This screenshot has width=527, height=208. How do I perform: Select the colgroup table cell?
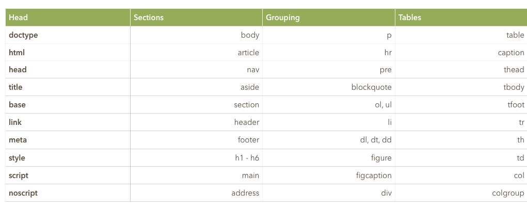(461, 193)
